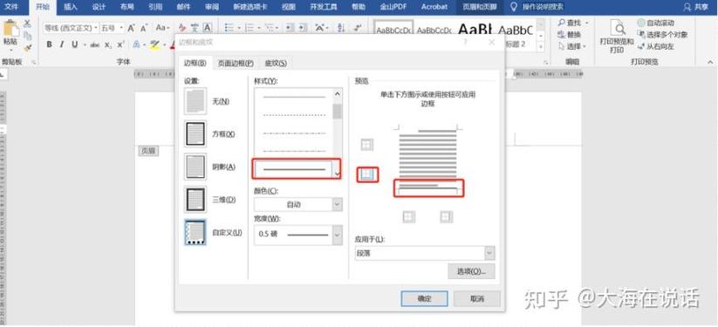Click the decrease indent icon
The height and width of the screenshot is (327, 718).
pyautogui.click(x=290, y=28)
